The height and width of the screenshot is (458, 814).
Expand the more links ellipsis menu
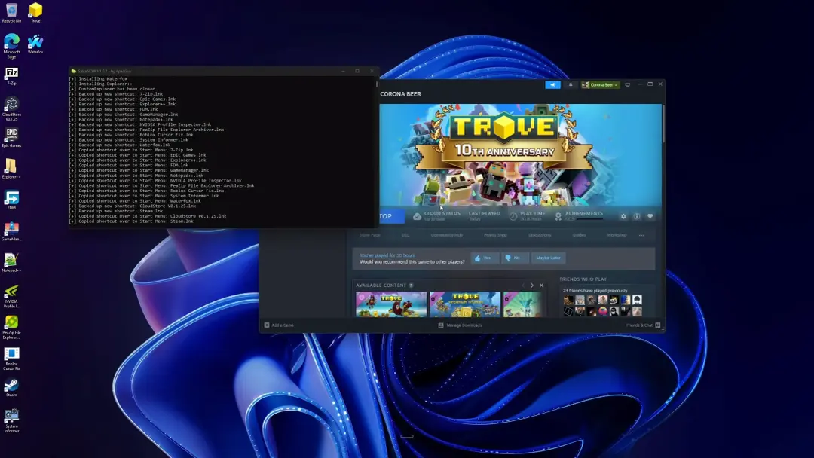coord(641,235)
